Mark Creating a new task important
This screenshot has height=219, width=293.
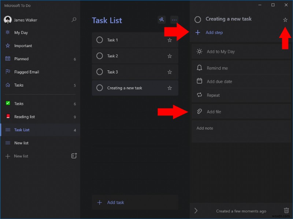point(285,20)
